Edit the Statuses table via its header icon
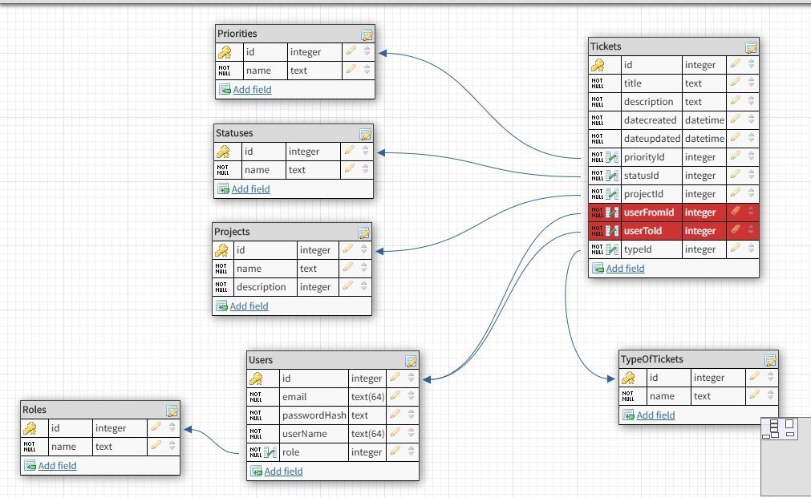The image size is (811, 498). click(x=365, y=135)
